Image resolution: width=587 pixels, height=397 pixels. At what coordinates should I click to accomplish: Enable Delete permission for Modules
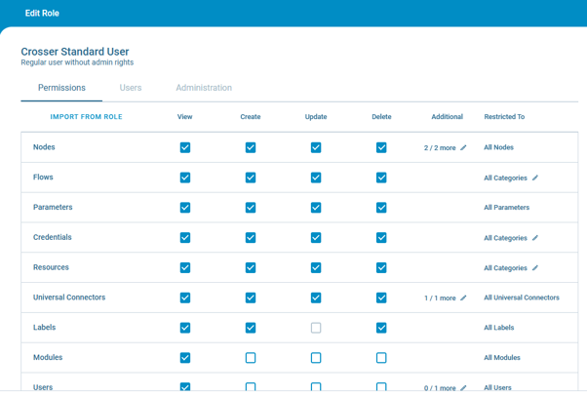click(x=381, y=358)
